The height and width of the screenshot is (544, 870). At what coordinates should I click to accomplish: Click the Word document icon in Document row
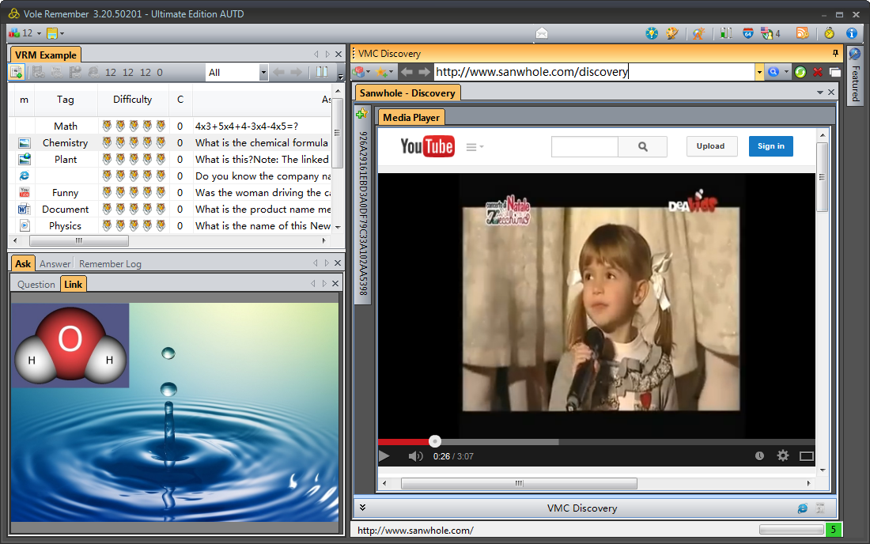pyautogui.click(x=25, y=209)
